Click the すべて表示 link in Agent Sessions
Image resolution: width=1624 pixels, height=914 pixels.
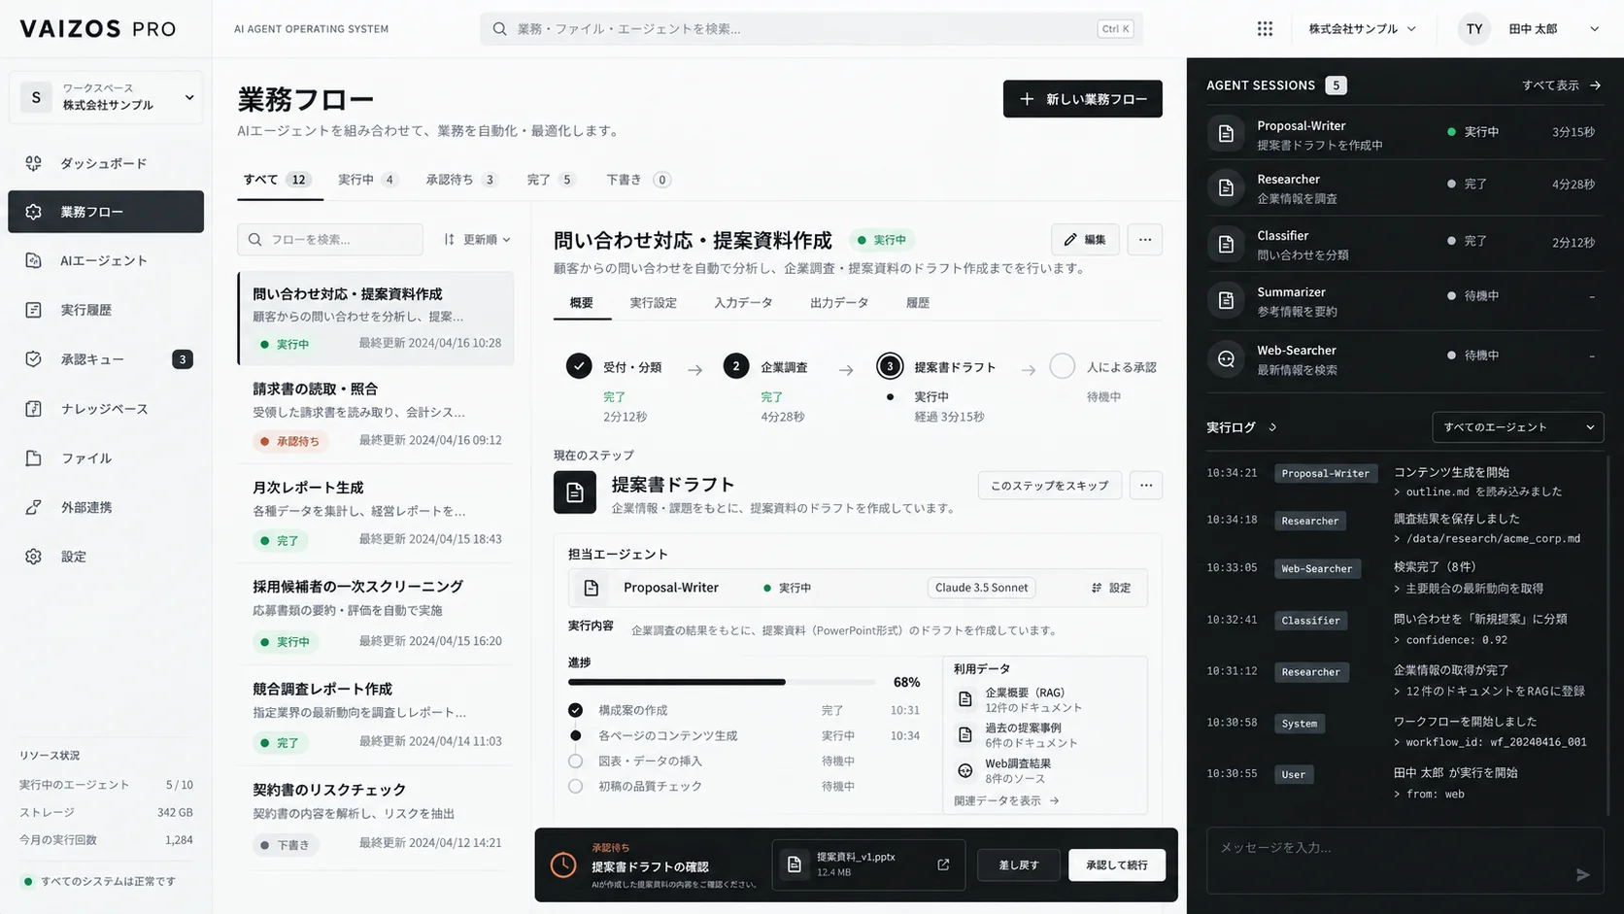coord(1561,85)
